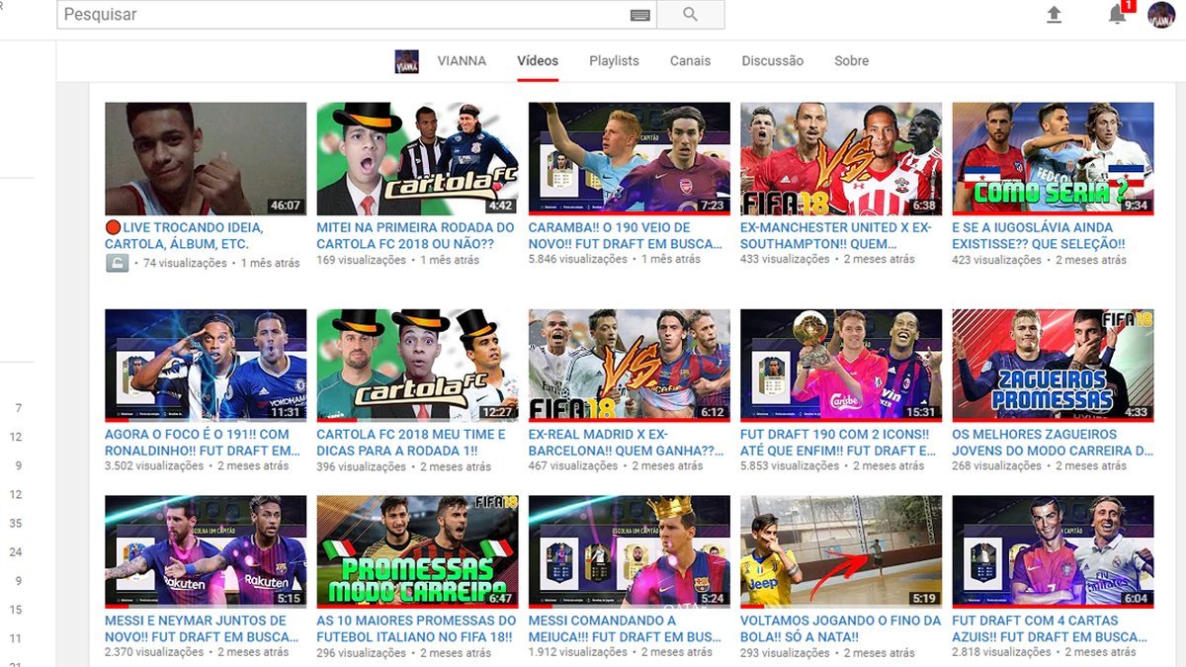Click title MESSI COMANDANDO A MEIUCA

(626, 628)
